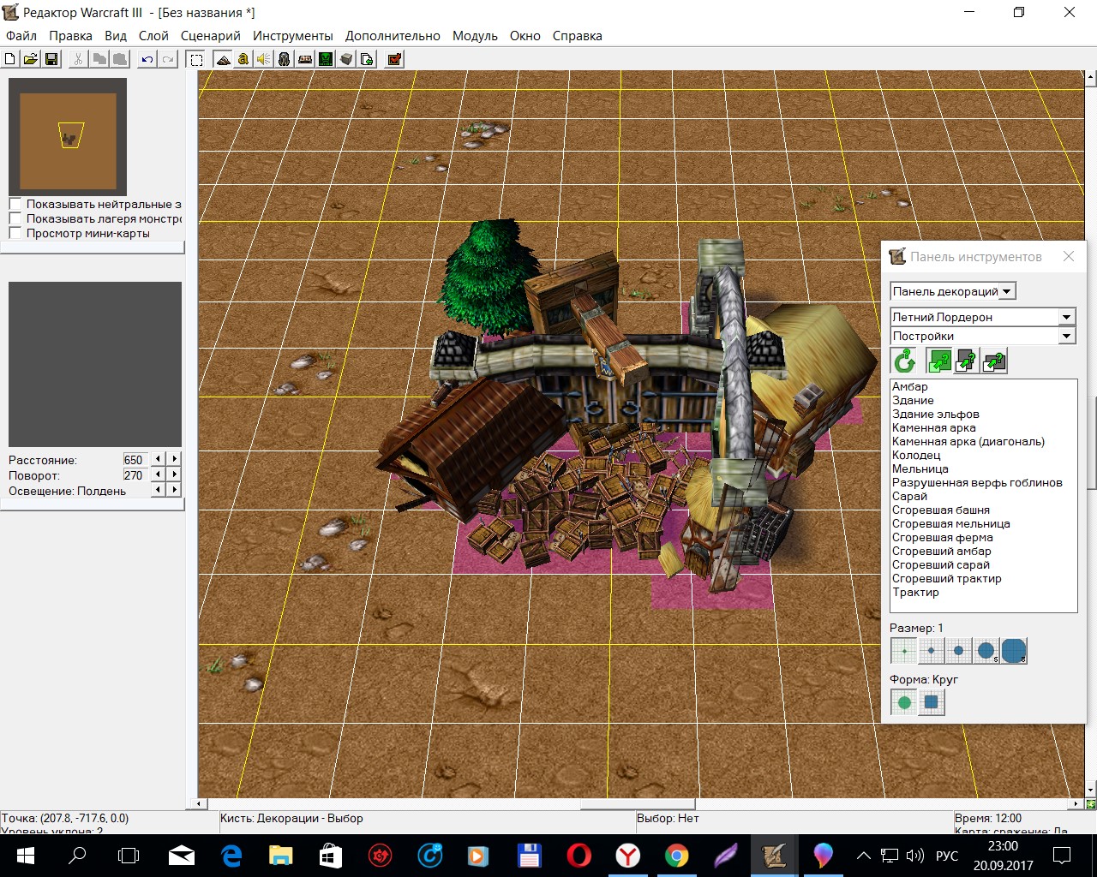Image resolution: width=1097 pixels, height=877 pixels.
Task: Launch Test Map with the checkmark icon
Action: (x=394, y=59)
